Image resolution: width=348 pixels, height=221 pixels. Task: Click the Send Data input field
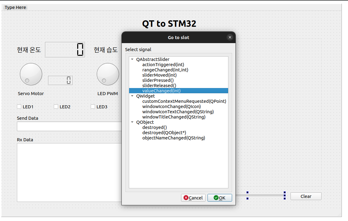[69, 127]
